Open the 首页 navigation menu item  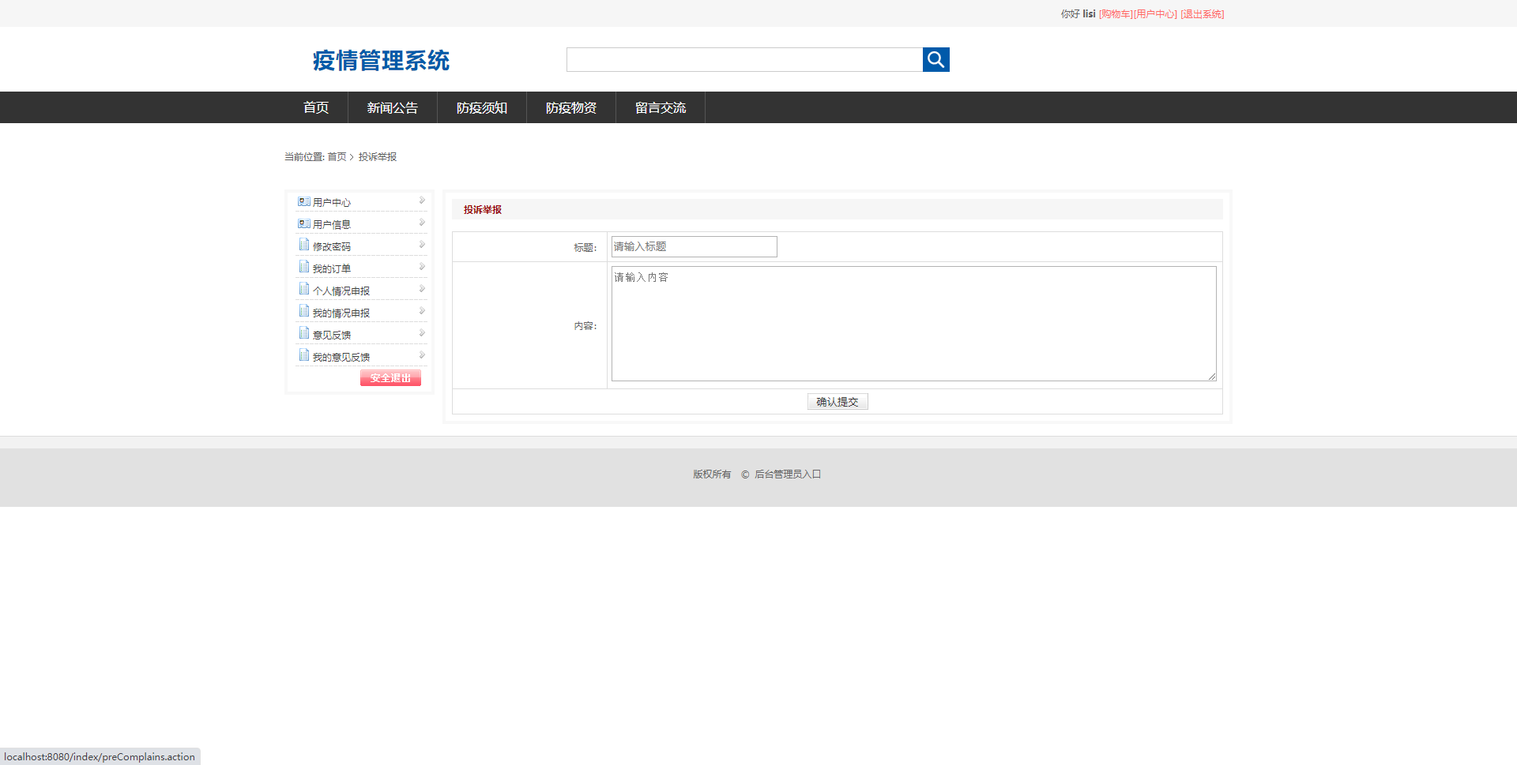(x=316, y=107)
